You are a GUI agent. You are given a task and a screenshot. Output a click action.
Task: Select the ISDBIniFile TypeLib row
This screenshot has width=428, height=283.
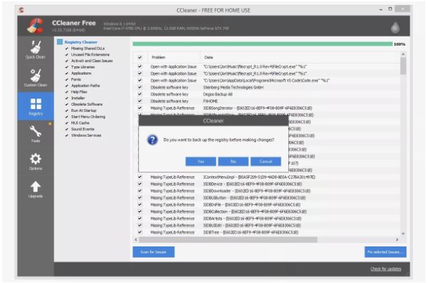click(x=267, y=204)
